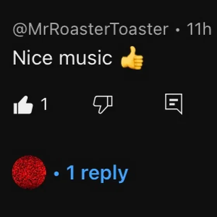Open the @MrRoasterToaster channel
Screen dimensions: 217x217
[91, 29]
